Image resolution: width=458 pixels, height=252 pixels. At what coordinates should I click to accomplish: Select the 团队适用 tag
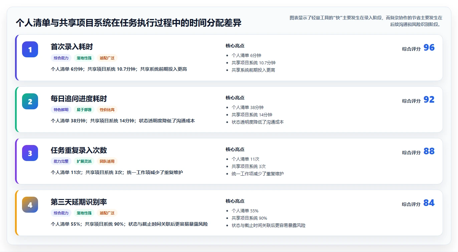tap(107, 161)
